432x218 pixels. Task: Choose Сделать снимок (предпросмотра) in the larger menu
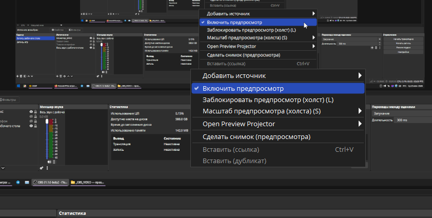click(257, 137)
